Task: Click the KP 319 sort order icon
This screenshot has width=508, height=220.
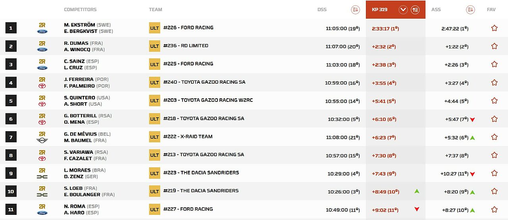Action: coord(415,10)
